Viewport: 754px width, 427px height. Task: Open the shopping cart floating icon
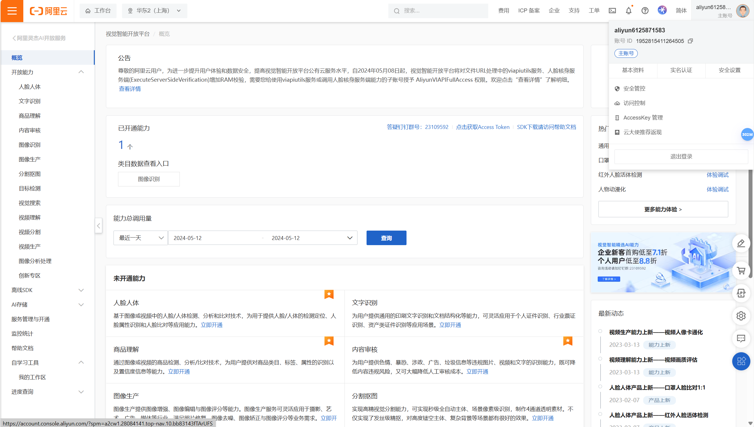click(x=741, y=270)
